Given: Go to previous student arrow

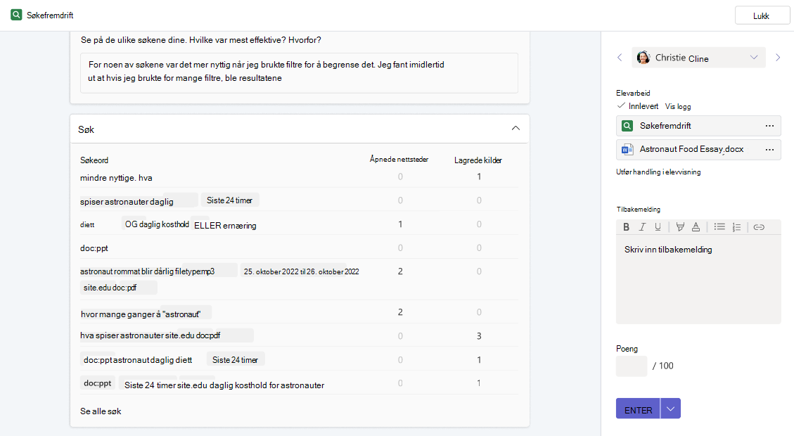Looking at the screenshot, I should (x=620, y=58).
